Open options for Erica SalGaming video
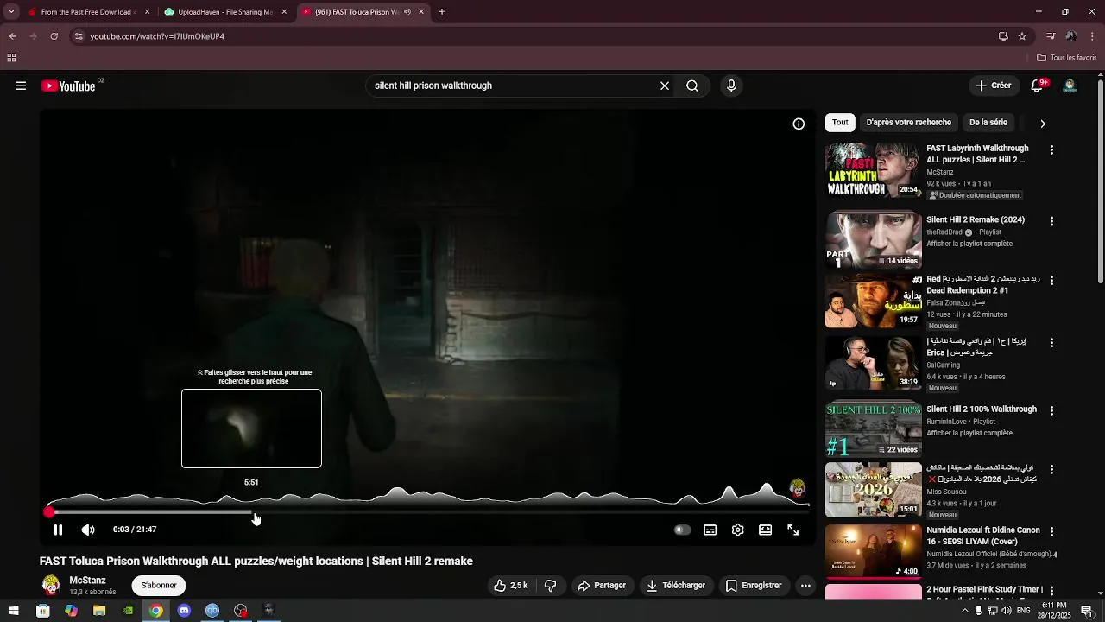 (x=1051, y=343)
